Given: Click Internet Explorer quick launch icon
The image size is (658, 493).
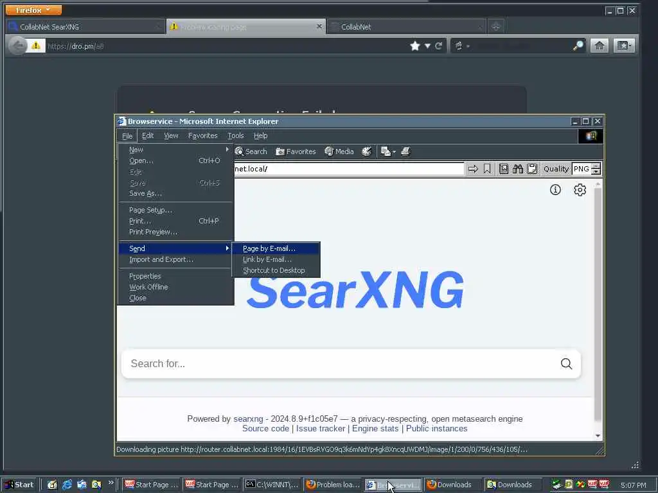Looking at the screenshot, I should (x=67, y=485).
